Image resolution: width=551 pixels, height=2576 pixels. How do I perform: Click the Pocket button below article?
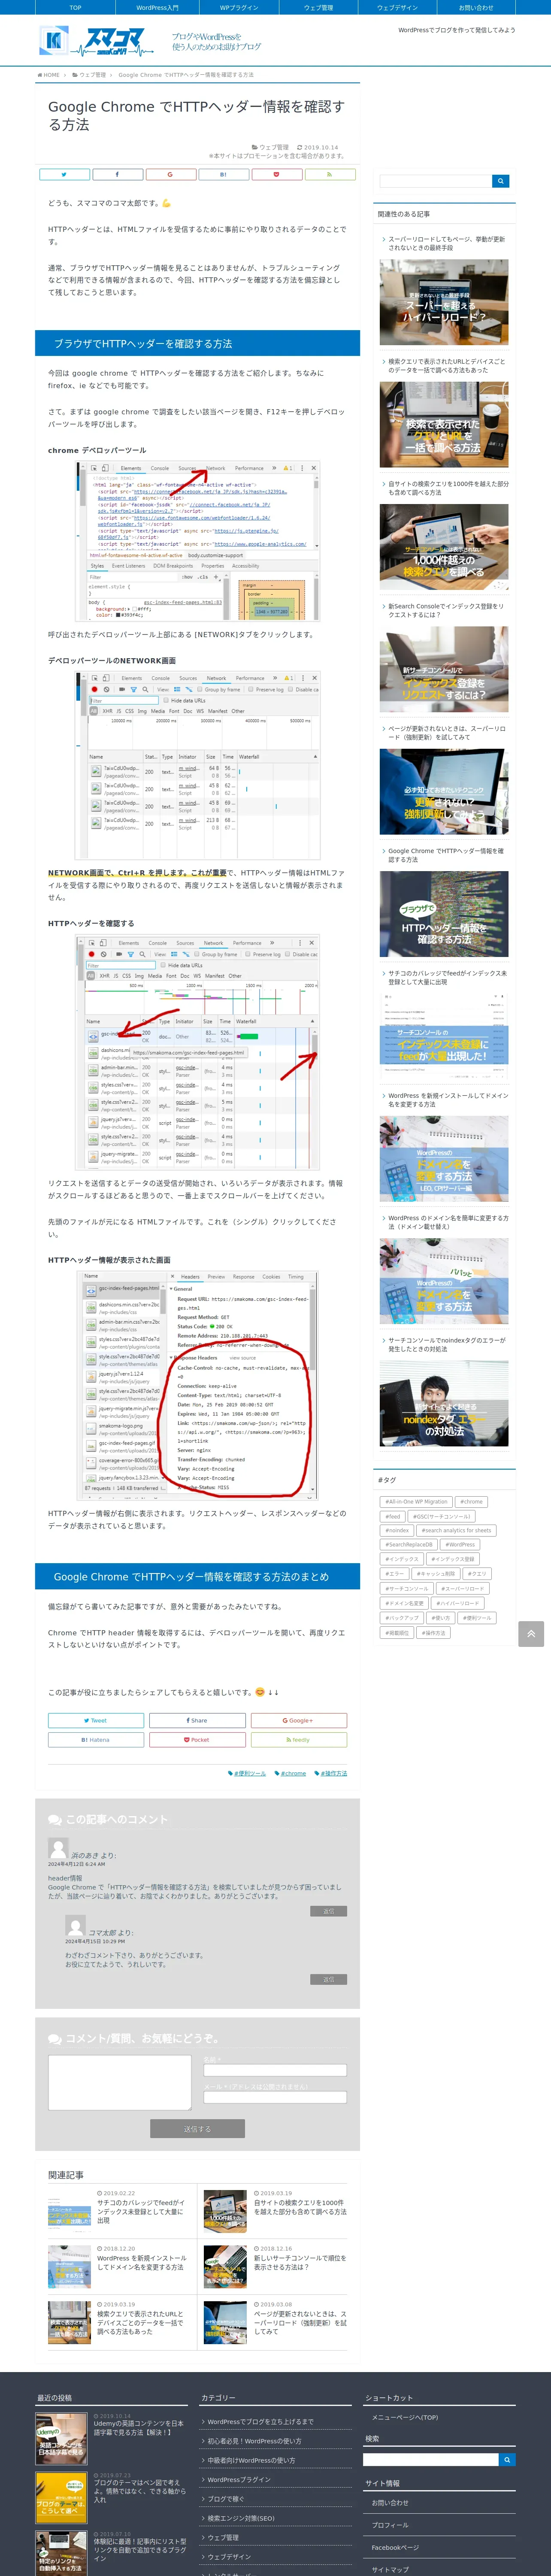[x=197, y=1740]
